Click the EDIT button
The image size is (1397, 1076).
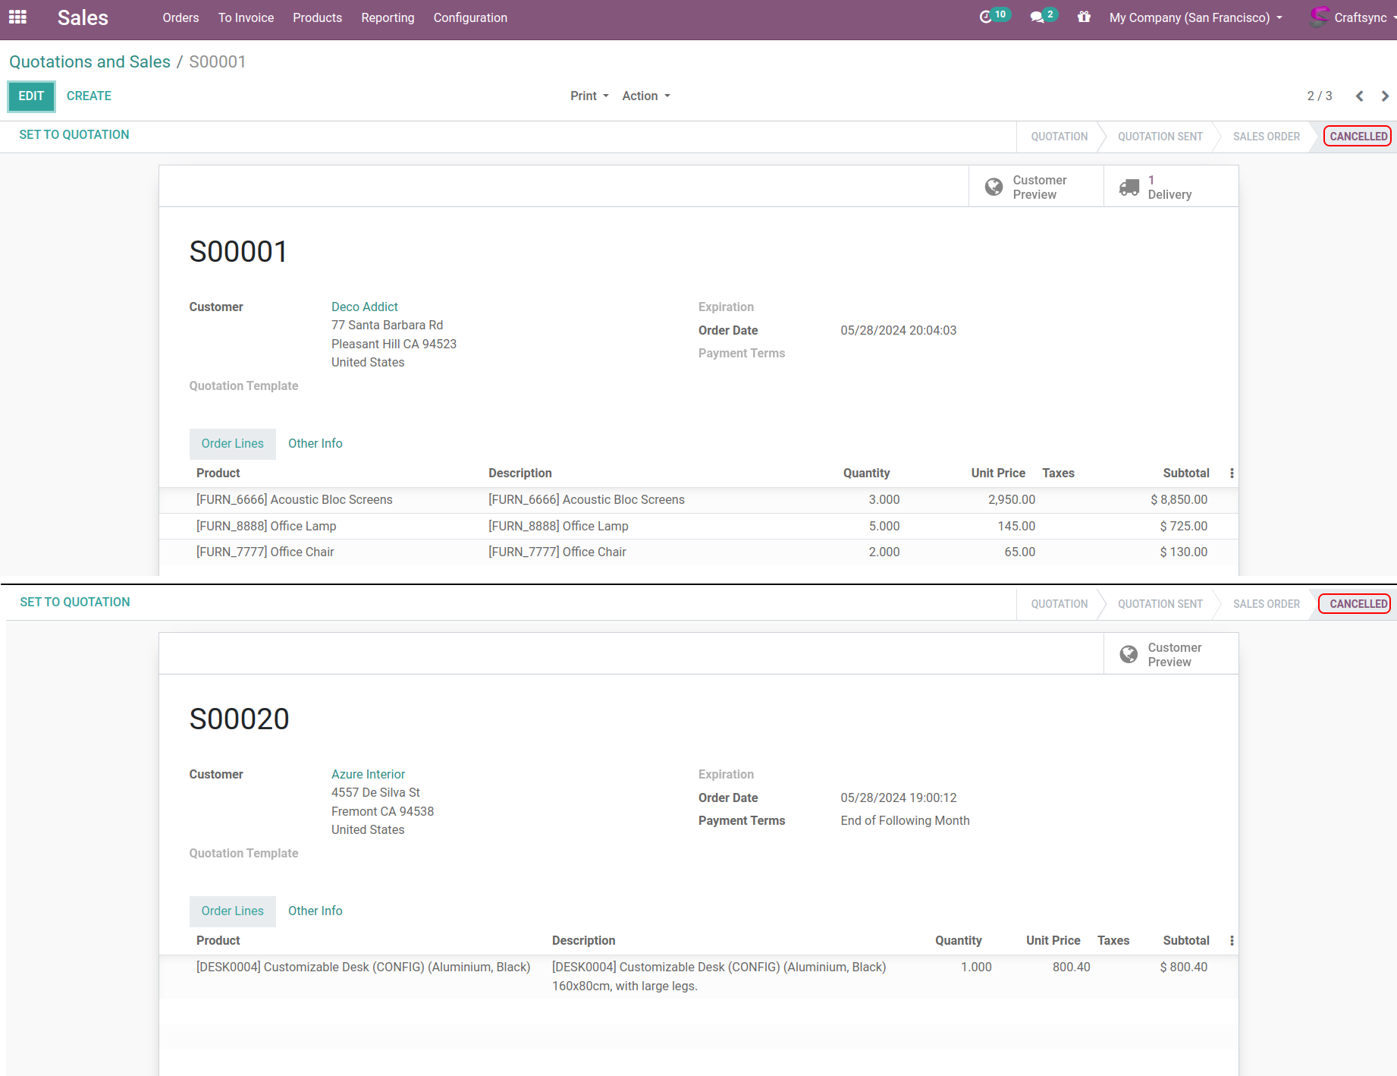tap(31, 96)
